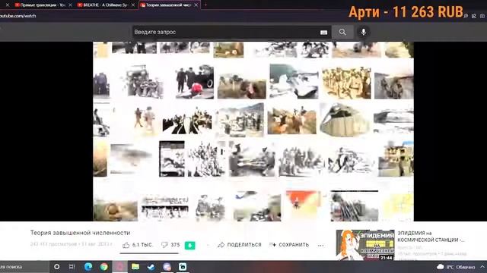The width and height of the screenshot is (487, 273).
Task: Launch Chrome from taskbar
Action: tap(104, 266)
